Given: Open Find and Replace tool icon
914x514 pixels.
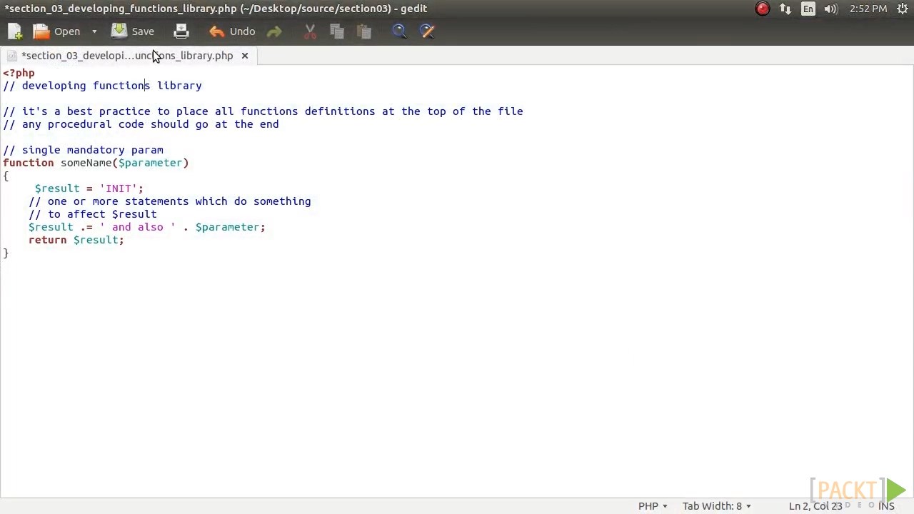Looking at the screenshot, I should pyautogui.click(x=427, y=31).
